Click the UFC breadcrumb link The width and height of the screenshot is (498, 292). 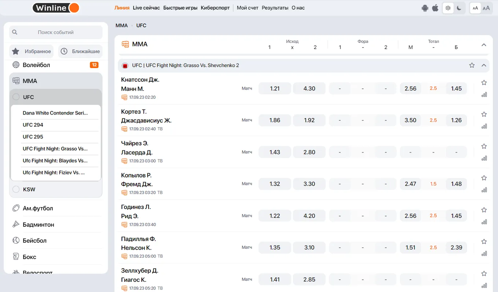[x=141, y=26]
